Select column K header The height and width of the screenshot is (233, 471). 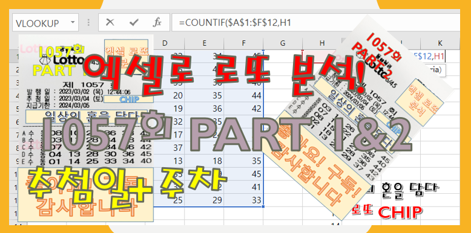pos(440,43)
